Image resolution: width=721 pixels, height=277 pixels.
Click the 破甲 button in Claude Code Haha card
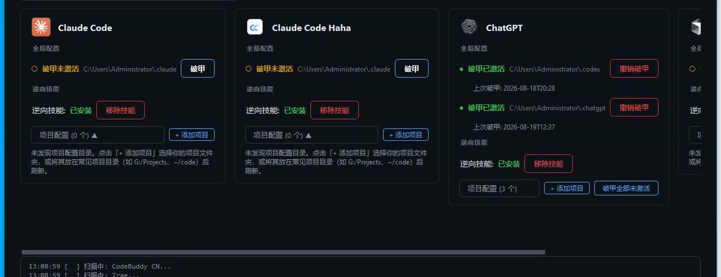(x=412, y=68)
